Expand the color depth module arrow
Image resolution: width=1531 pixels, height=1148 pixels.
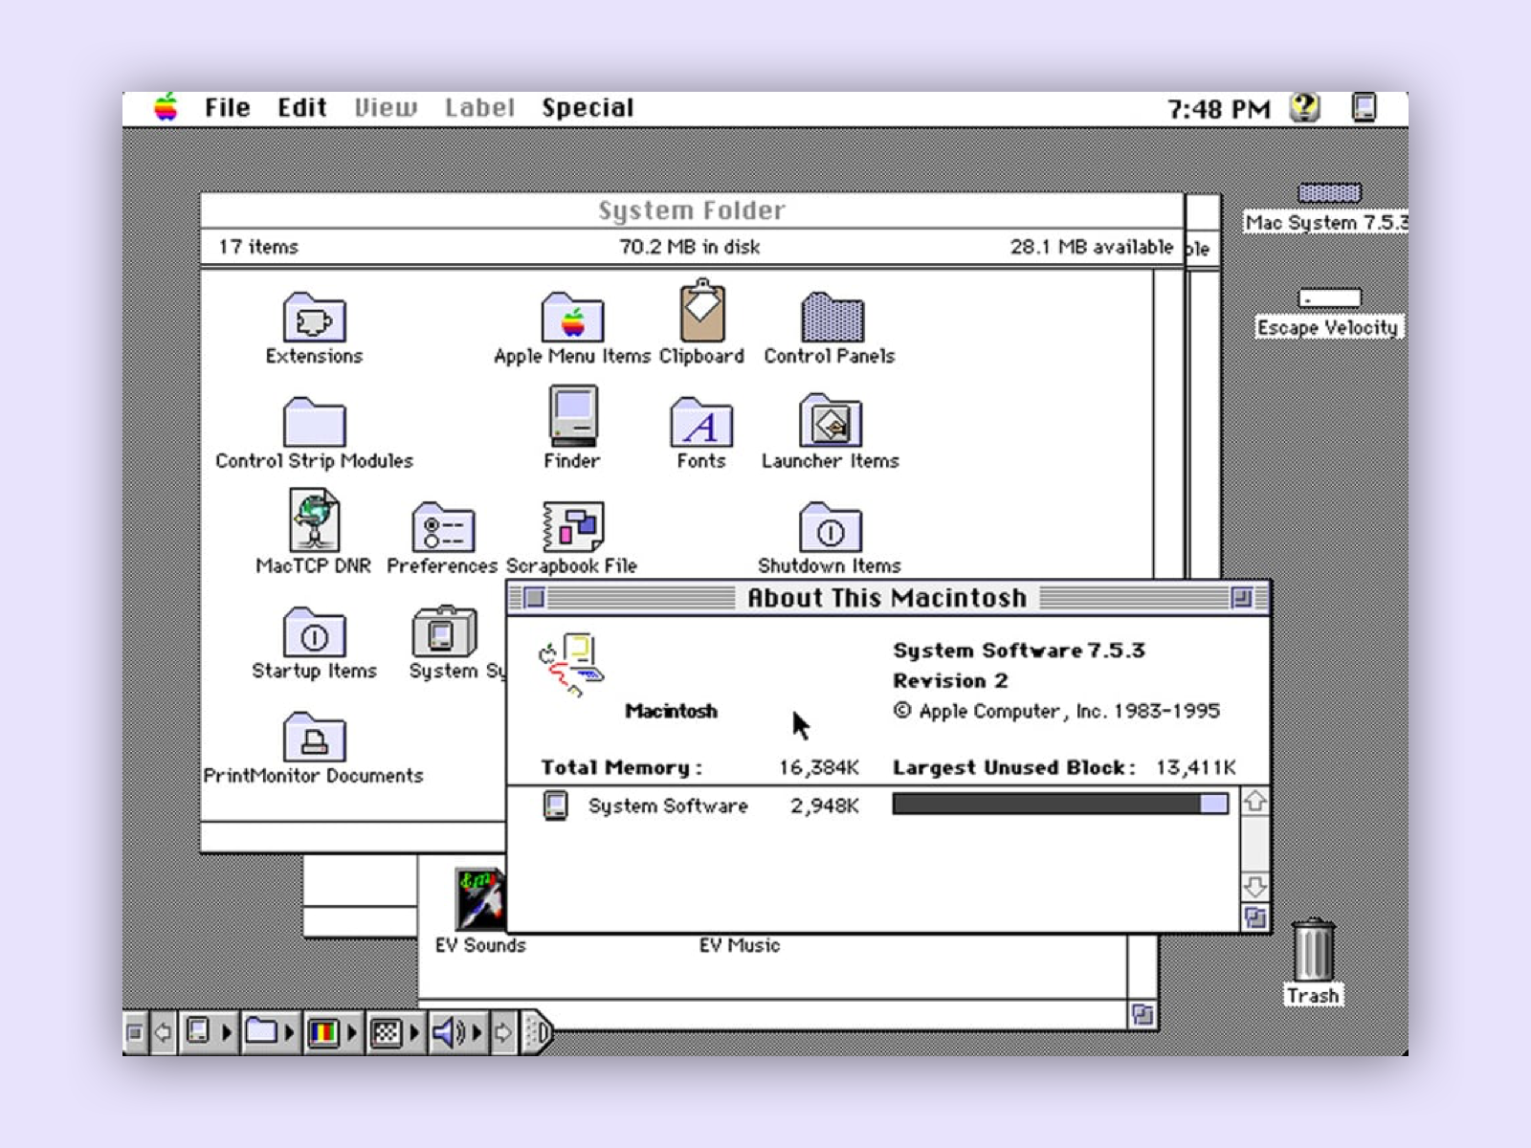(352, 1032)
